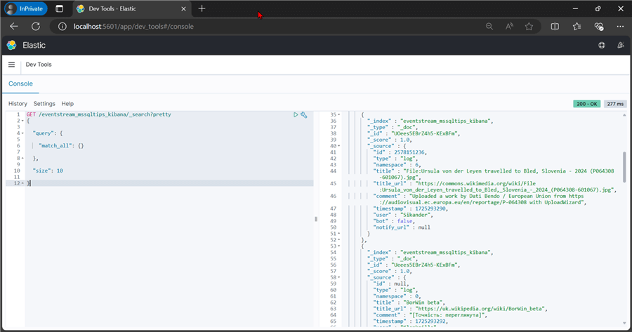Open the newsfeed icon in Kibana header
This screenshot has height=332, width=632.
click(x=620, y=45)
